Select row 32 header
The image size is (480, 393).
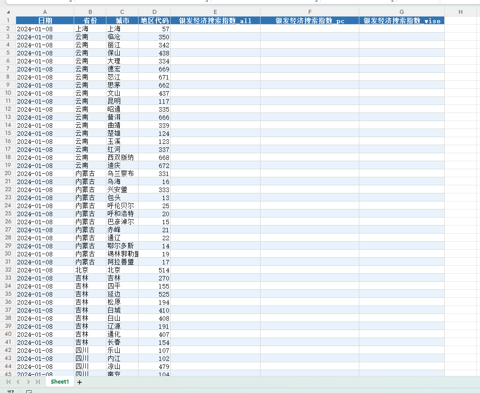point(8,270)
